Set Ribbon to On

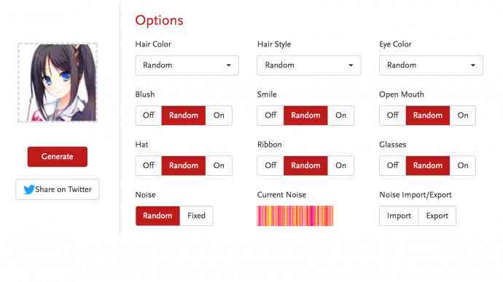[340, 166]
